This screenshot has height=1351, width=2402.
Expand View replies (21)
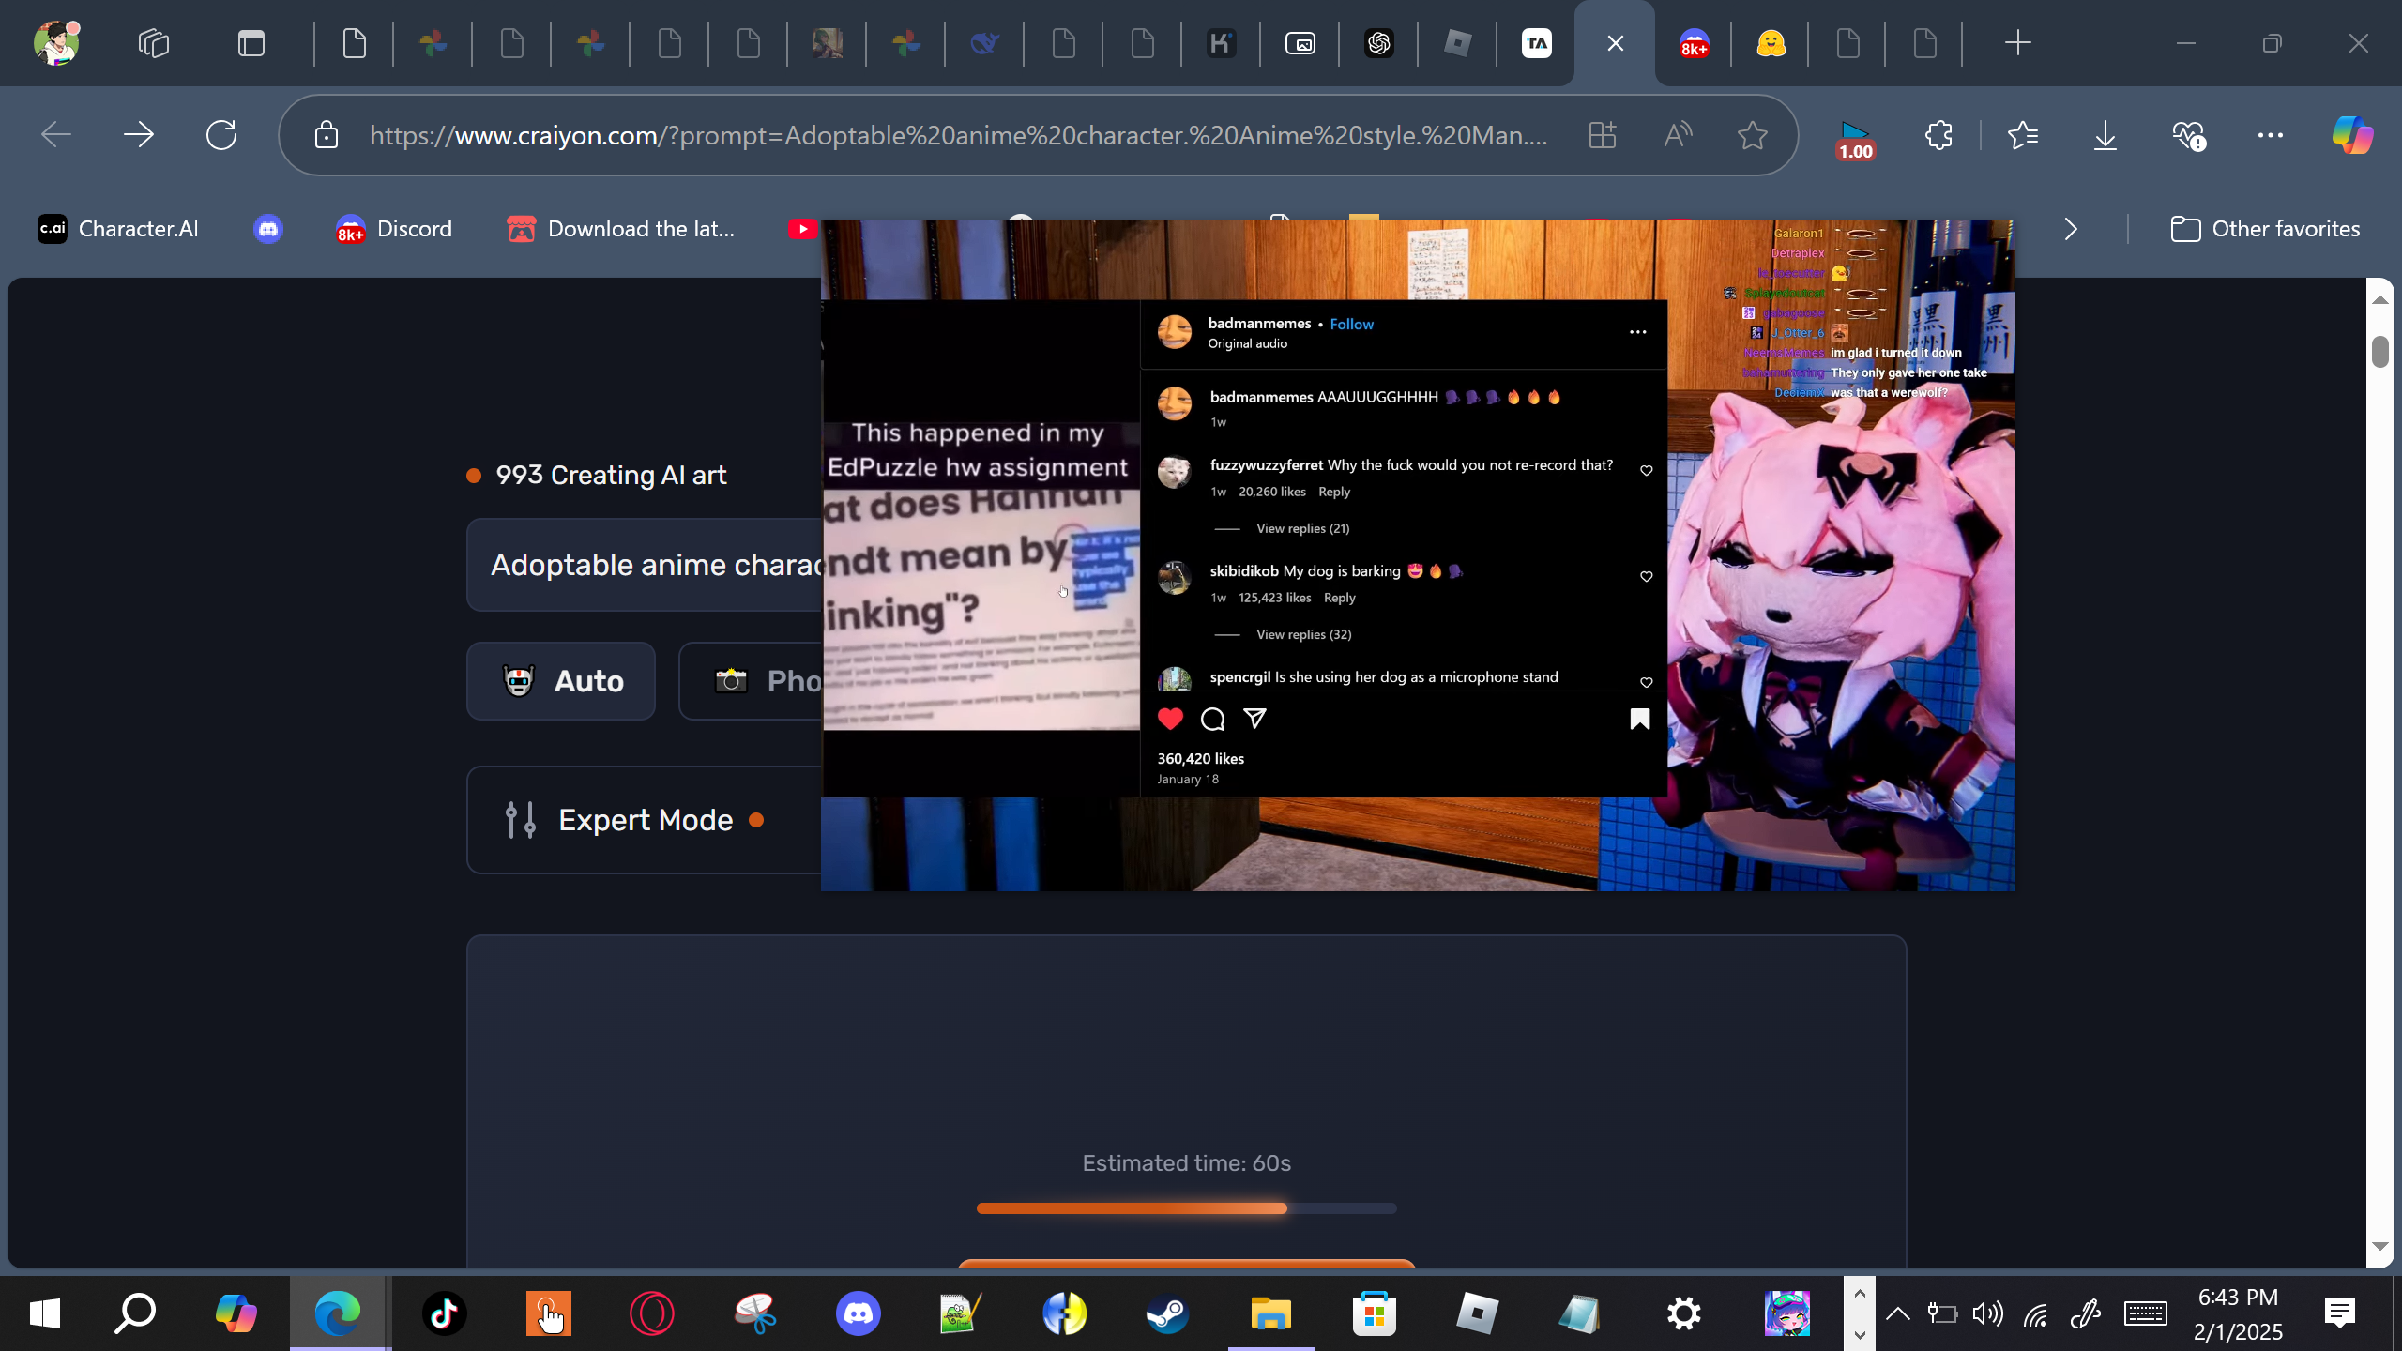tap(1302, 528)
